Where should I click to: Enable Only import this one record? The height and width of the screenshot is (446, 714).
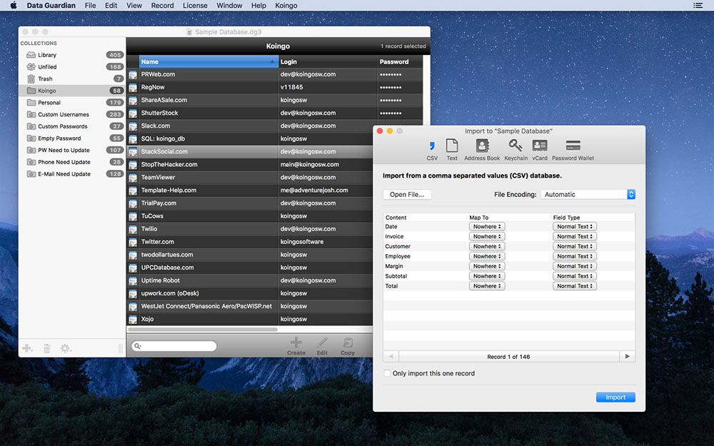[x=387, y=373]
